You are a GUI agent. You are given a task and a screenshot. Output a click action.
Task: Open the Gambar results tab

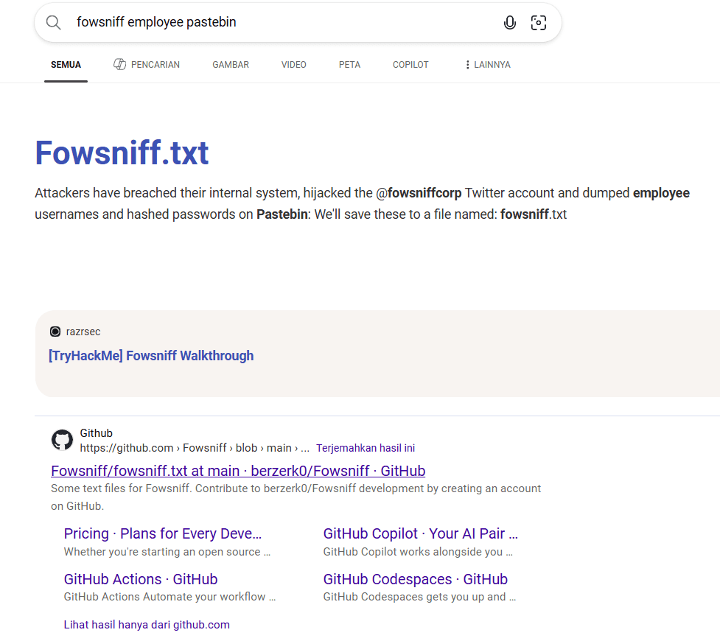click(231, 65)
